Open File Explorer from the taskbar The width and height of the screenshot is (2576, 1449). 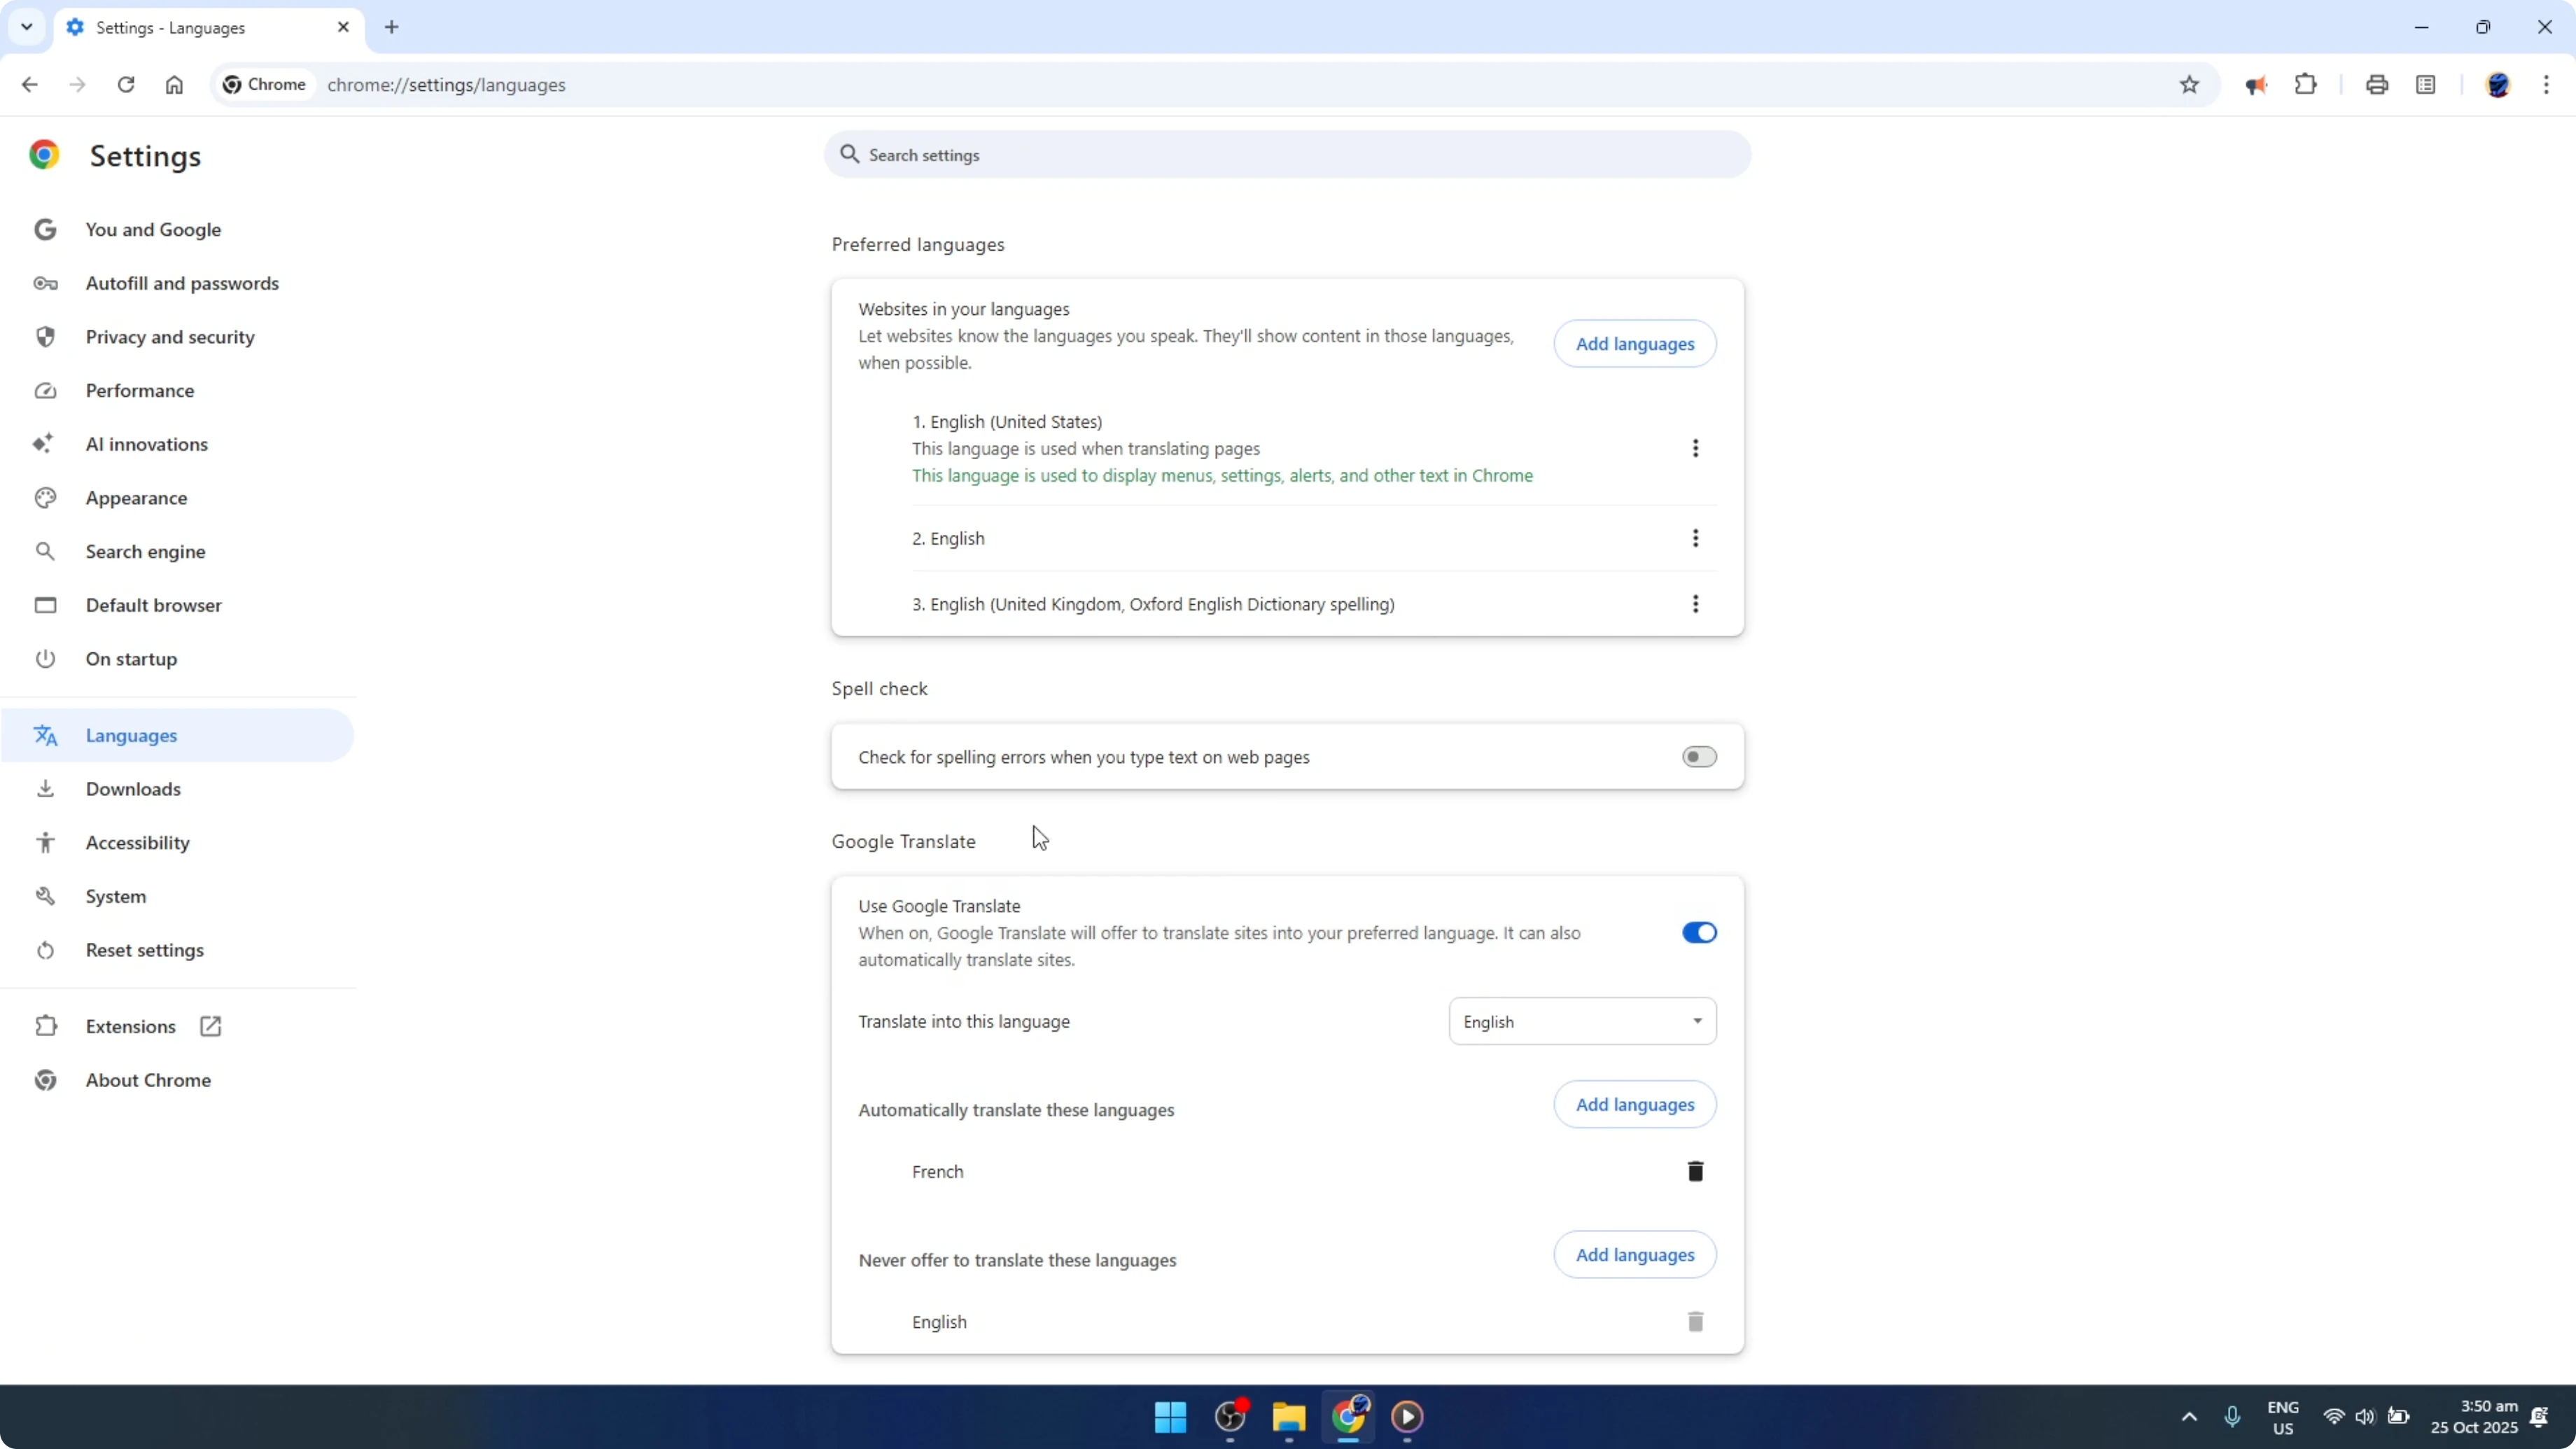coord(1288,1417)
